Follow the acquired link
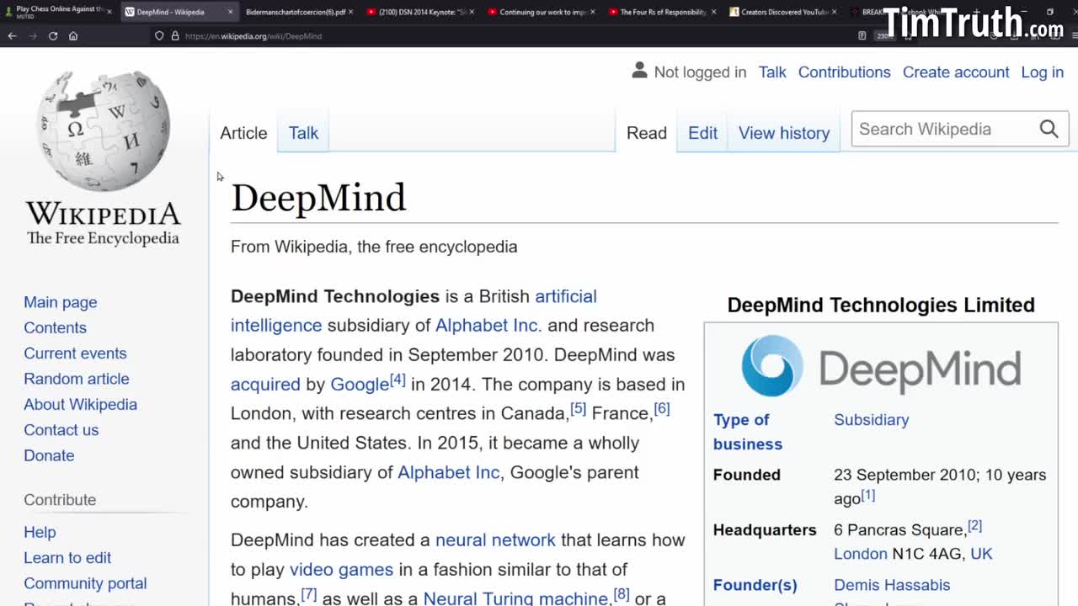Image resolution: width=1078 pixels, height=606 pixels. 265,384
